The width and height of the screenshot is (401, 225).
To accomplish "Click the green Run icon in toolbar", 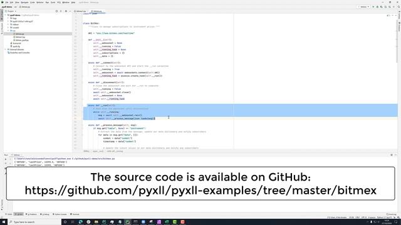I will [x=373, y=7].
